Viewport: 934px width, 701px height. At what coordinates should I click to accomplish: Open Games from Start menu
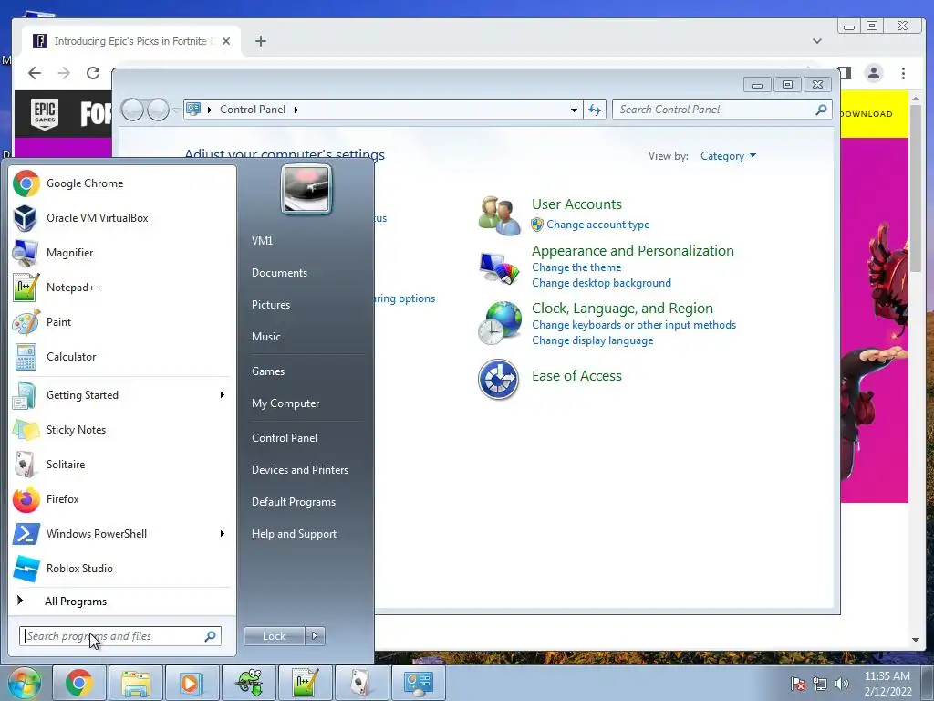[x=268, y=371]
